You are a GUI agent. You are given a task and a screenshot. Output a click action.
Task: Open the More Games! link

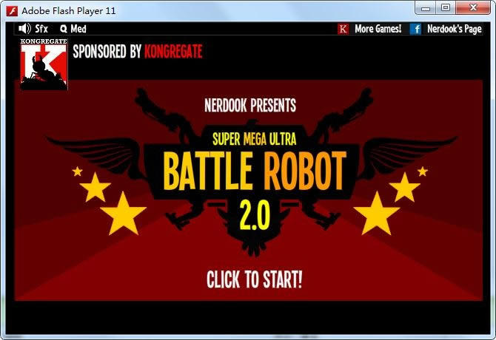(x=378, y=29)
